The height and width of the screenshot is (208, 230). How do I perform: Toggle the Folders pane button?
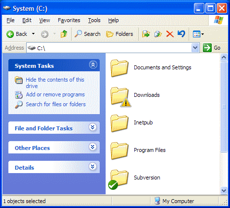(119, 34)
